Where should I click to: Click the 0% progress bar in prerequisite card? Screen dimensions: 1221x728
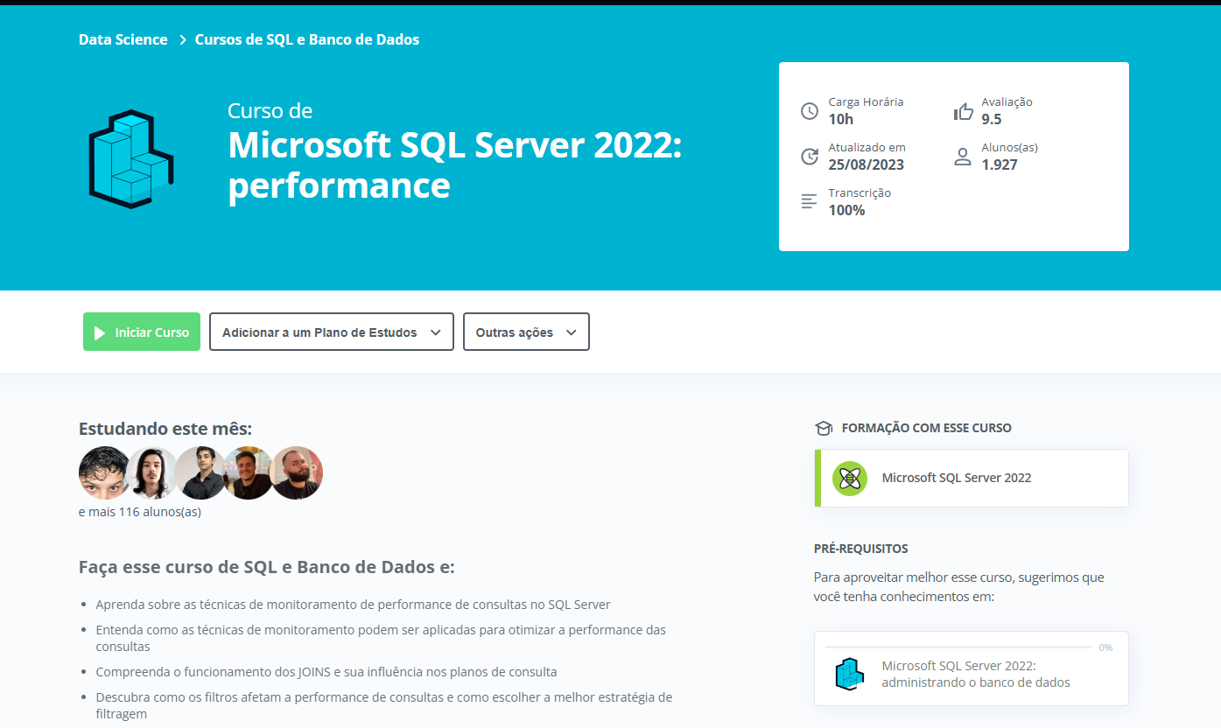[x=958, y=647]
